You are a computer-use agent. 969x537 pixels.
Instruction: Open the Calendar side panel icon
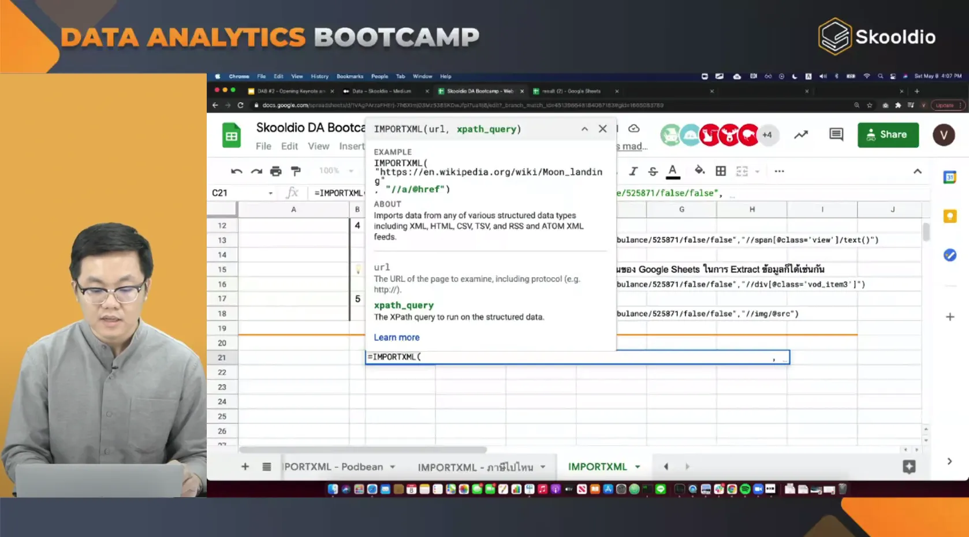click(x=950, y=177)
